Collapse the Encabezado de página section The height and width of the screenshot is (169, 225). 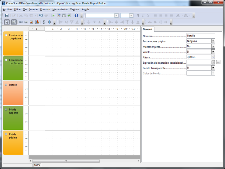6,35
